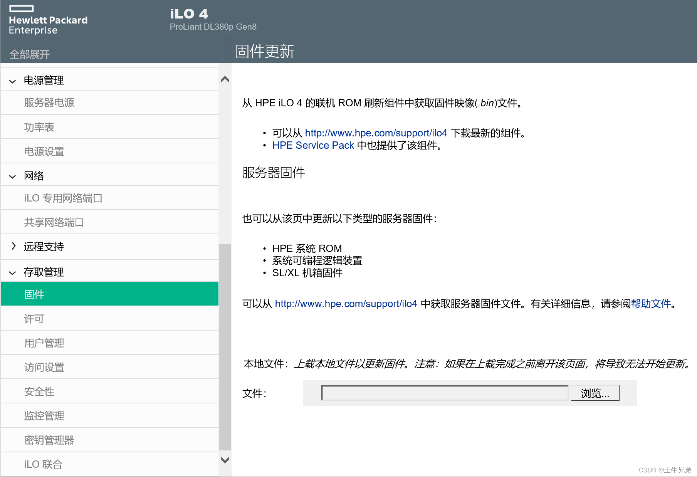The height and width of the screenshot is (477, 697).
Task: Open the HPE Service Pack link
Action: (313, 145)
